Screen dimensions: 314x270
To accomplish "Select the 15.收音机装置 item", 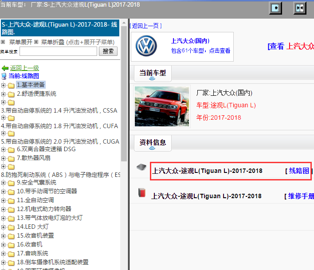I will (35, 236).
